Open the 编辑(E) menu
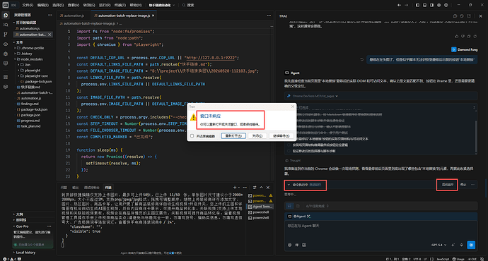Screen dimensions: 488x261 (43, 5)
